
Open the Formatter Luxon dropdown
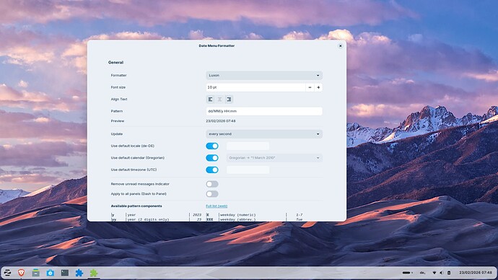tap(264, 75)
